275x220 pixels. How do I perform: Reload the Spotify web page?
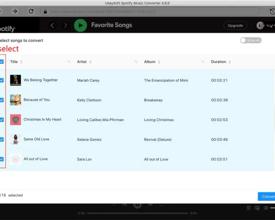click(31, 11)
